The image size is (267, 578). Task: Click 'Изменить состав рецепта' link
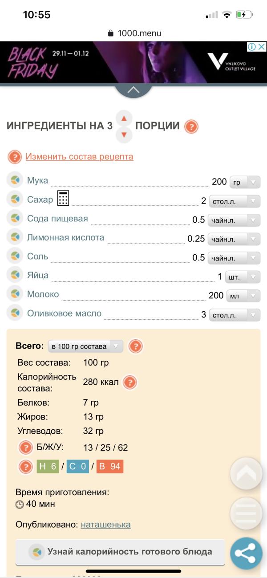tap(79, 157)
